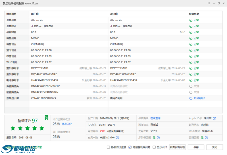The image size is (227, 155).
Task: Open the 如何判断? link
Action: click(x=199, y=98)
